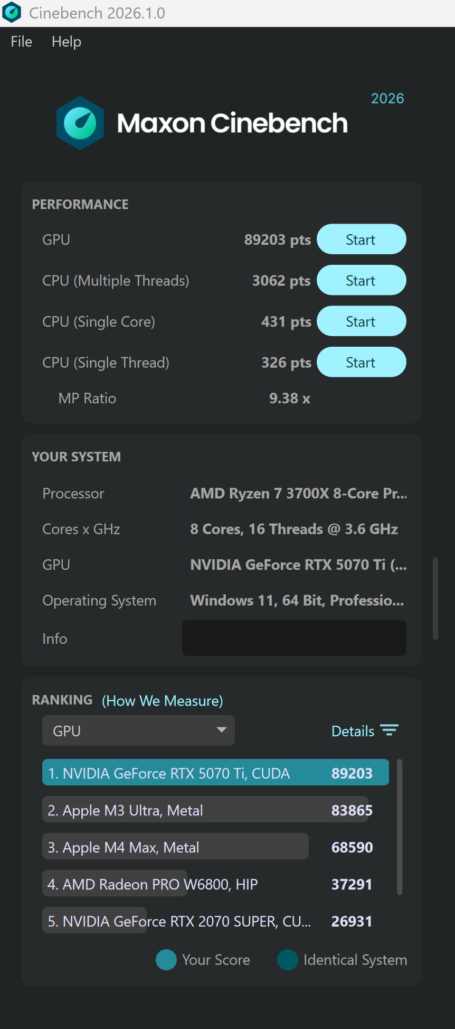
Task: Select the highlighted RTX 5070 Ti ranking entry
Action: 215,772
